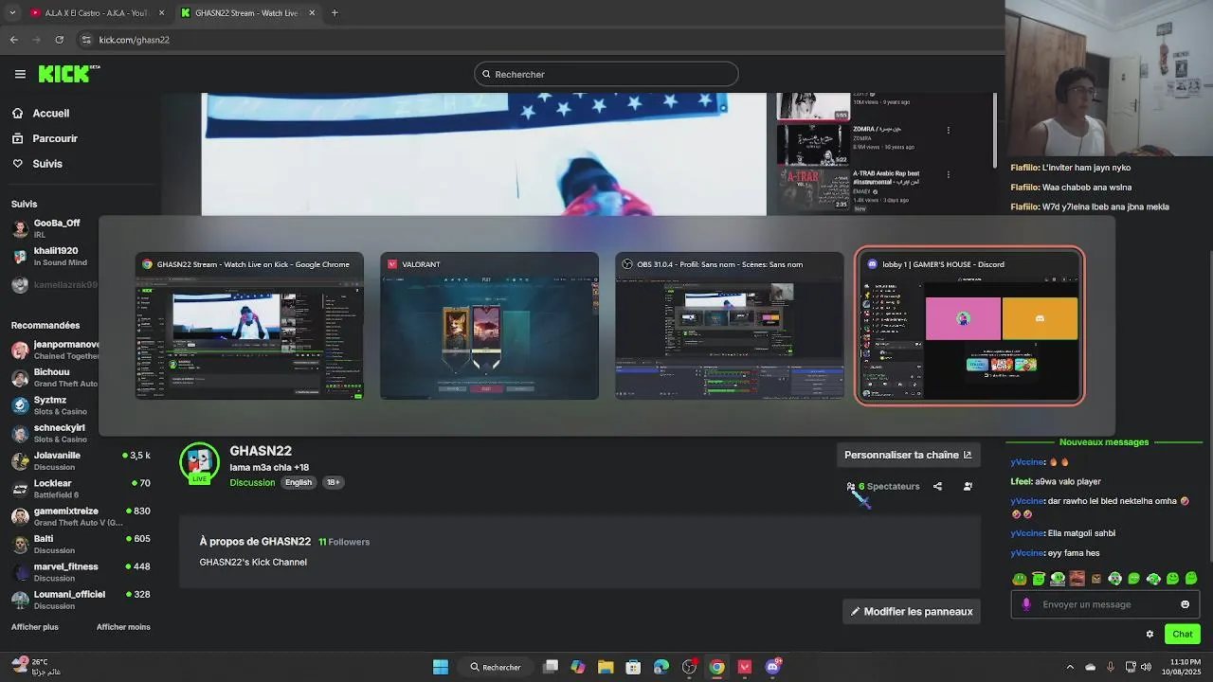Open a new Chrome tab
Screen dimensions: 1213x682
point(335,13)
